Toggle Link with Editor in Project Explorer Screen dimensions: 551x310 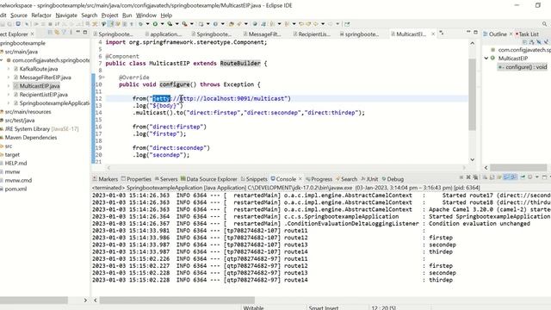pyautogui.click(x=57, y=33)
